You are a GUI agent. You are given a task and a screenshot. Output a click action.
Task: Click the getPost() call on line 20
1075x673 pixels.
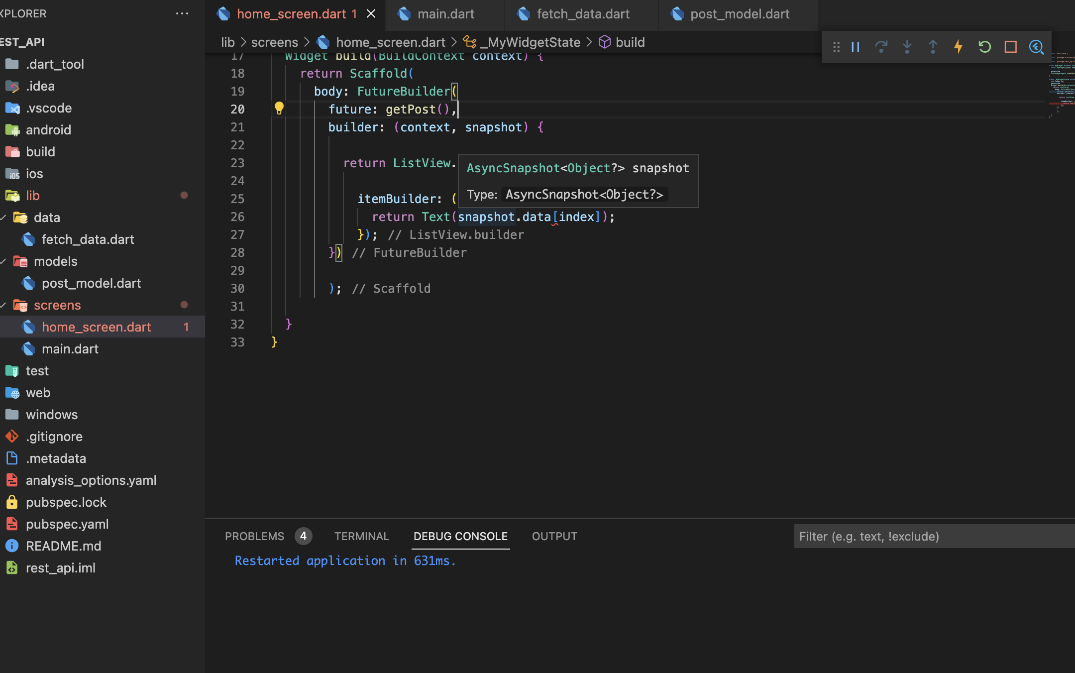click(418, 109)
